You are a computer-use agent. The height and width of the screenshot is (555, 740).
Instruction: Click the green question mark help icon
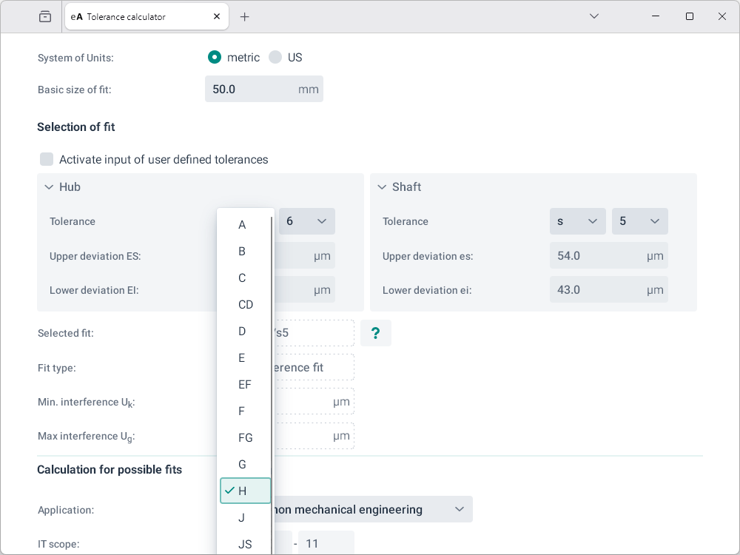point(375,333)
